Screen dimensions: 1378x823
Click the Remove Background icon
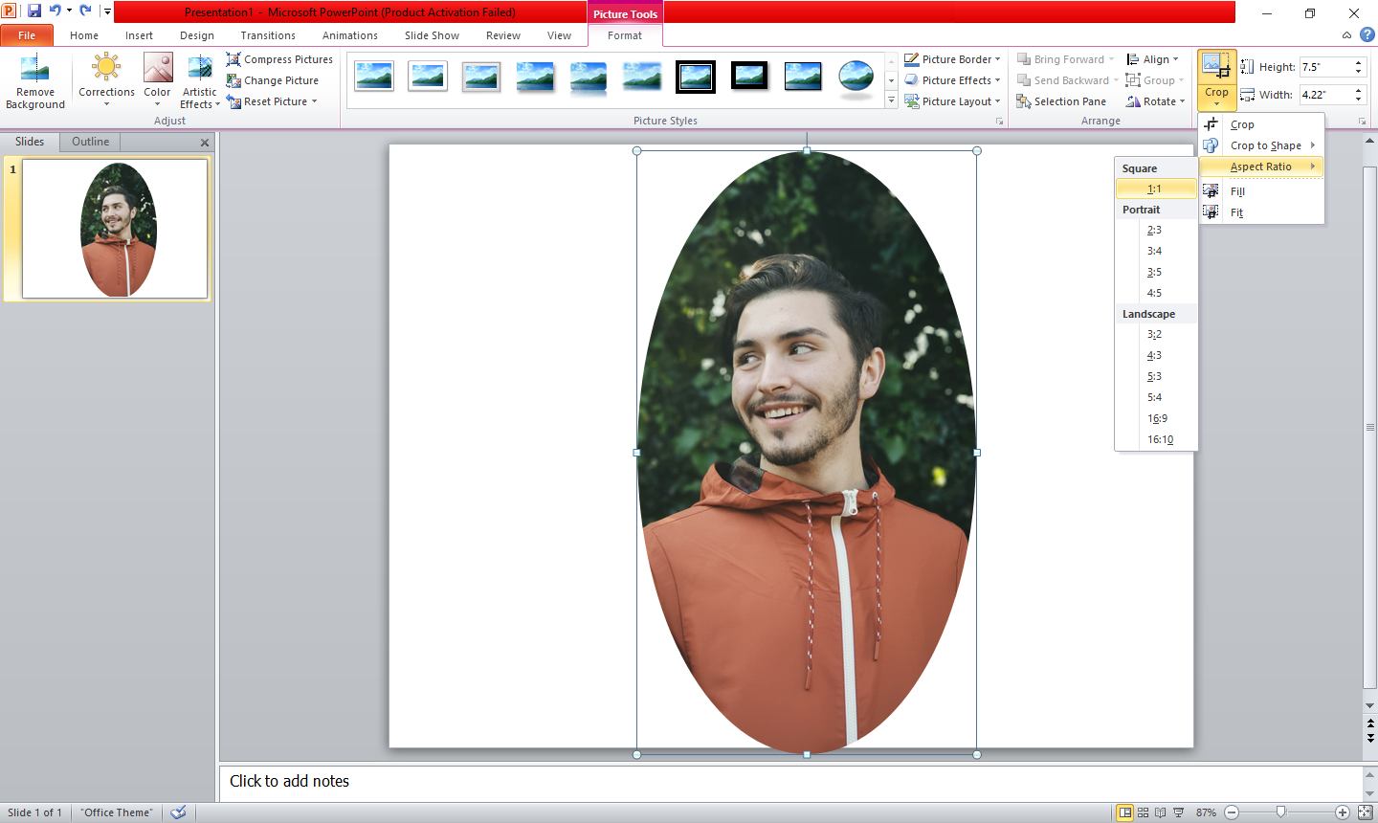point(35,69)
